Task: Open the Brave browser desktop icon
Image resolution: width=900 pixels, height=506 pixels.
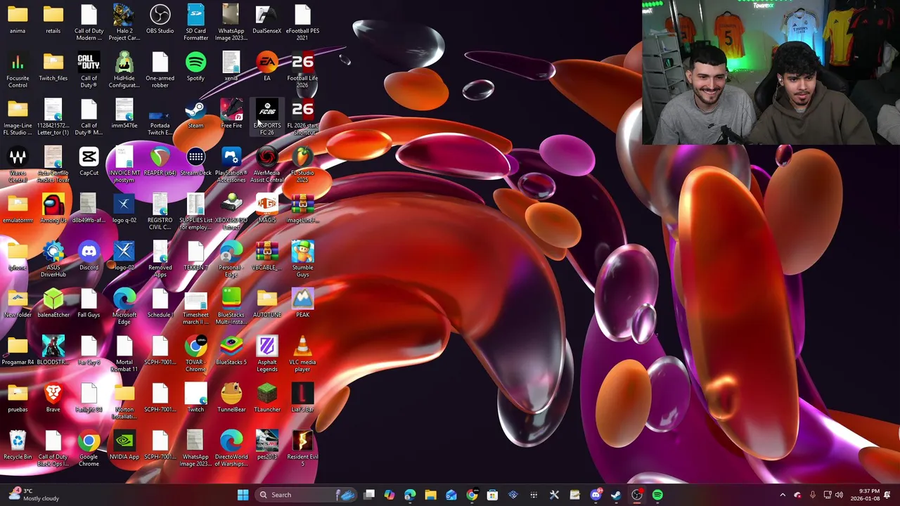Action: (53, 398)
